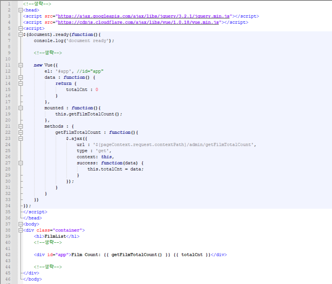This screenshot has width=332, height=284.
Task: Collapse the methods fold on line 21
Action: [21, 127]
